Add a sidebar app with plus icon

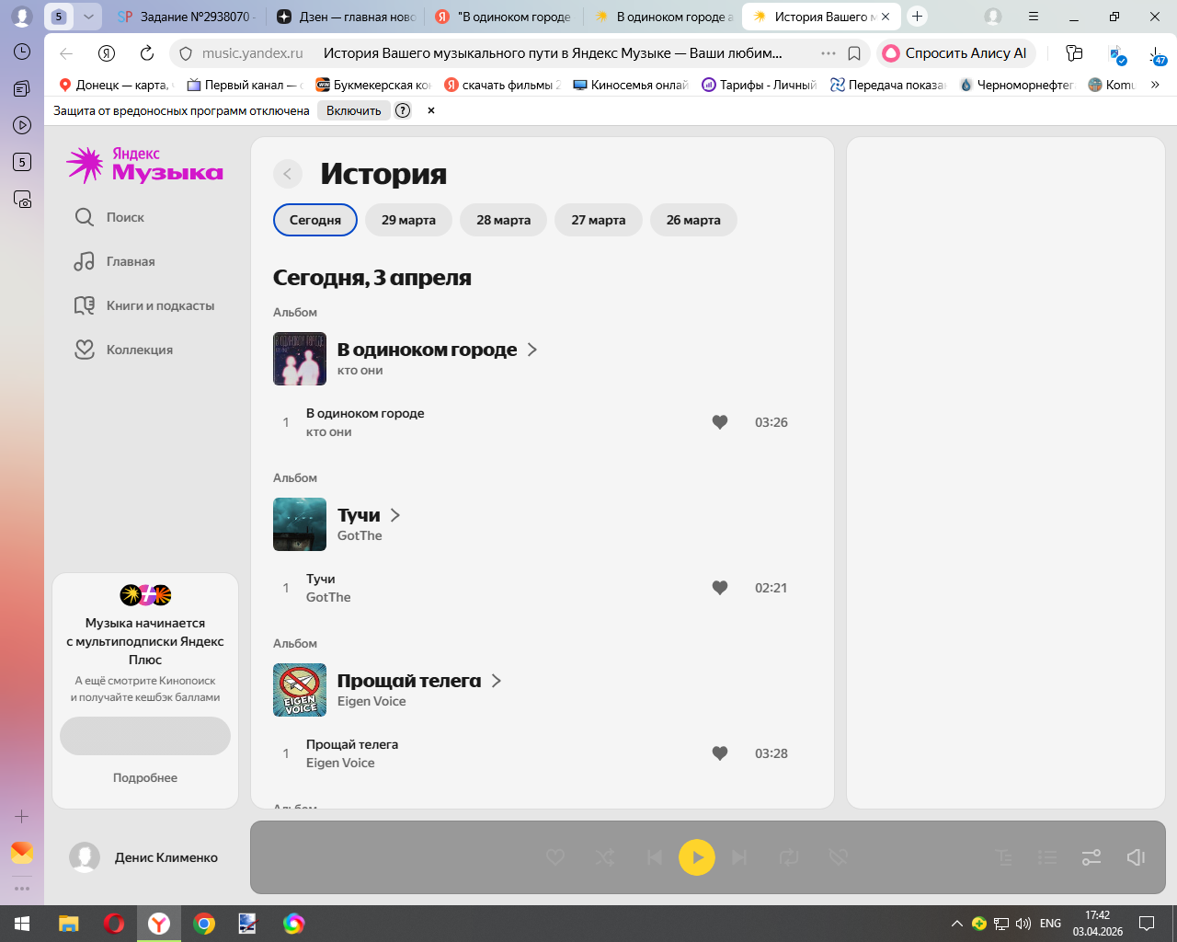coord(22,816)
